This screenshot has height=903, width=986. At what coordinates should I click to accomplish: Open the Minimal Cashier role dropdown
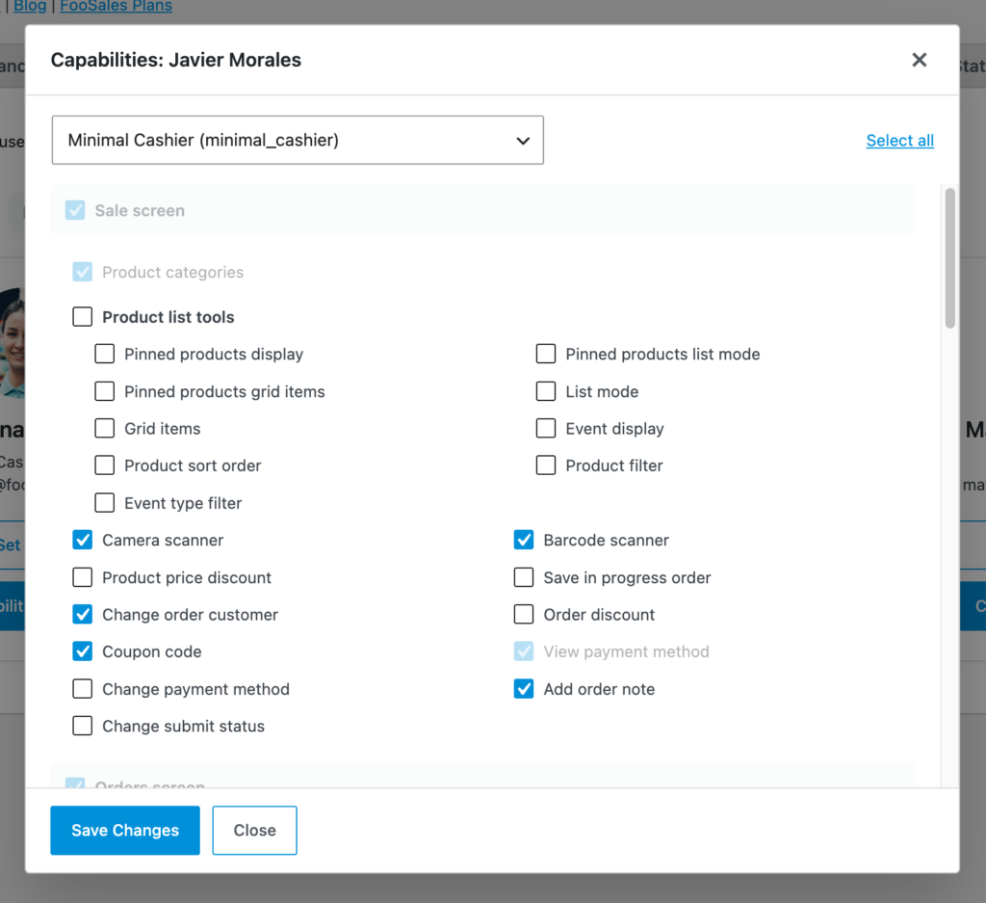[298, 140]
